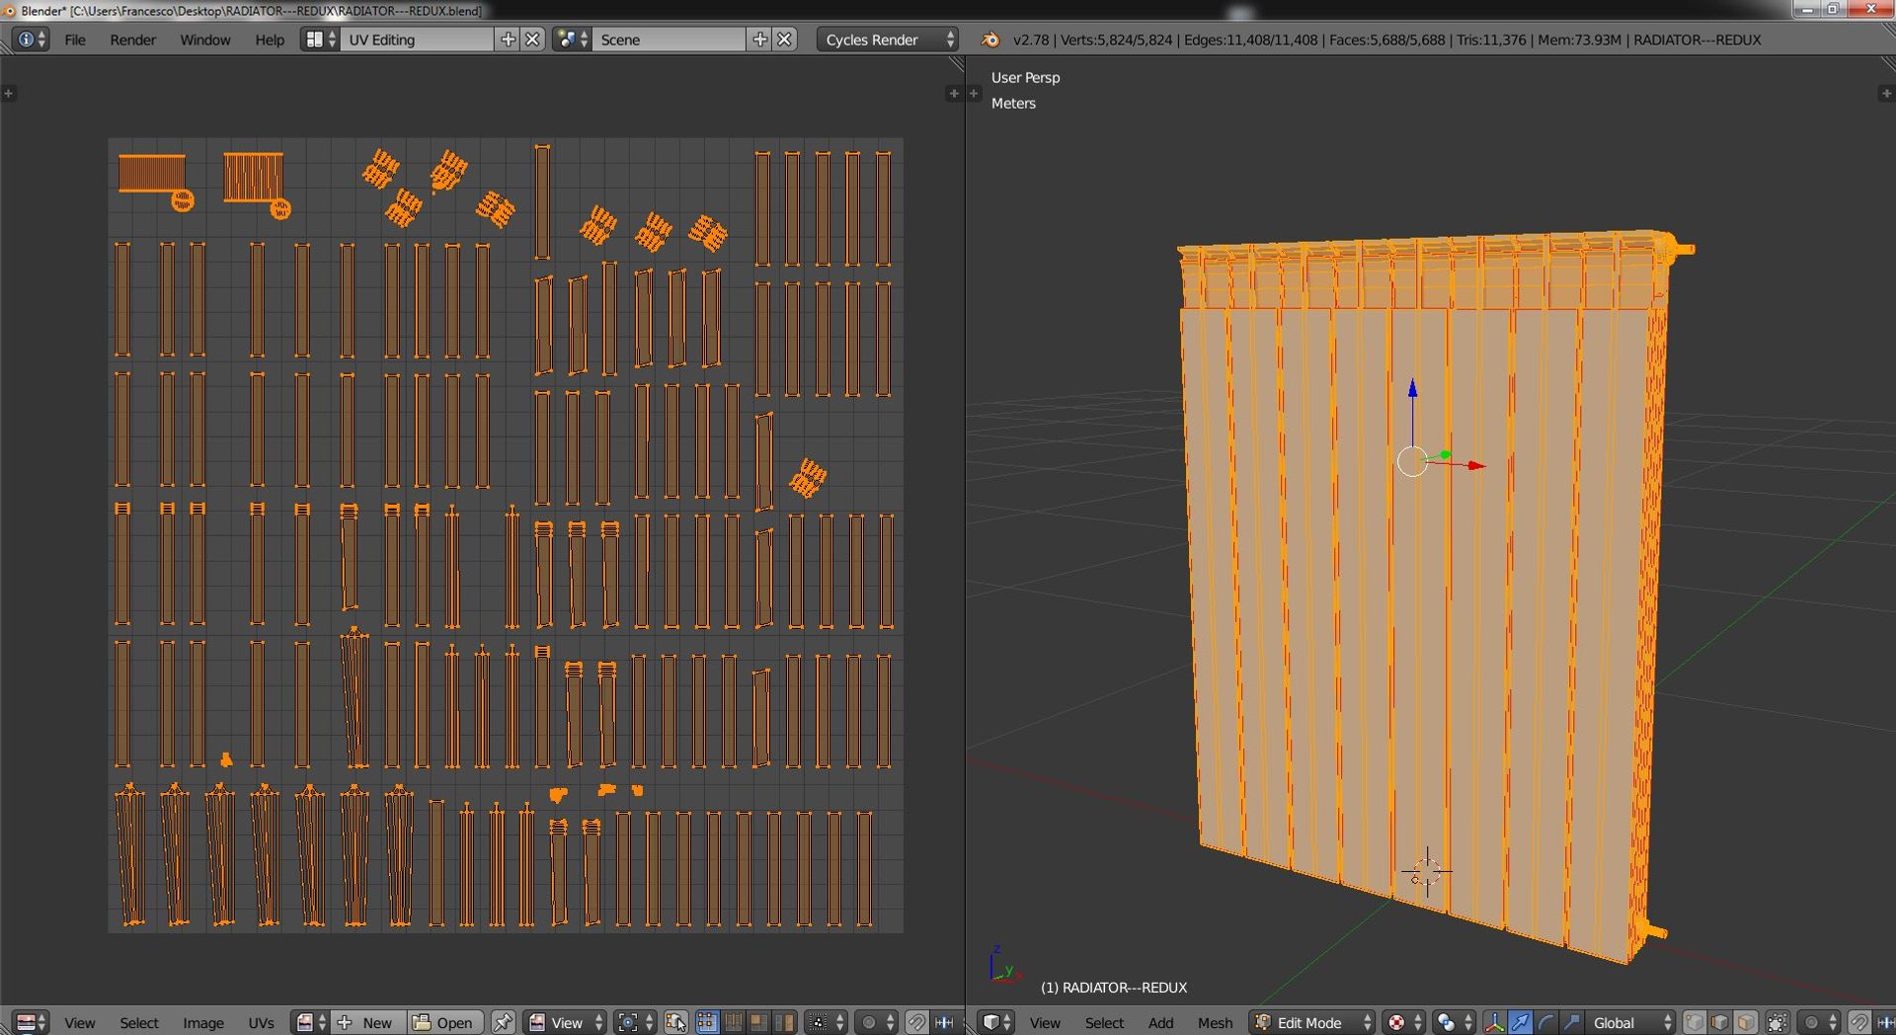Image resolution: width=1896 pixels, height=1035 pixels.
Task: Expand the 3D viewport toolshelf plus tab
Action: tap(974, 94)
